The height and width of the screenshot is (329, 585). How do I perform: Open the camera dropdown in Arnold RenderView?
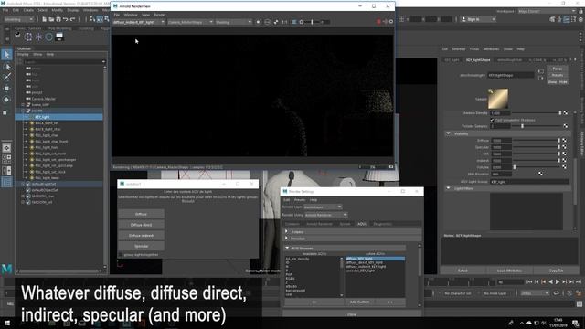pyautogui.click(x=190, y=22)
